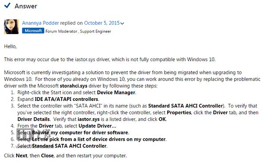Click the Hello greeting line
266x162 pixels.
tap(10, 46)
